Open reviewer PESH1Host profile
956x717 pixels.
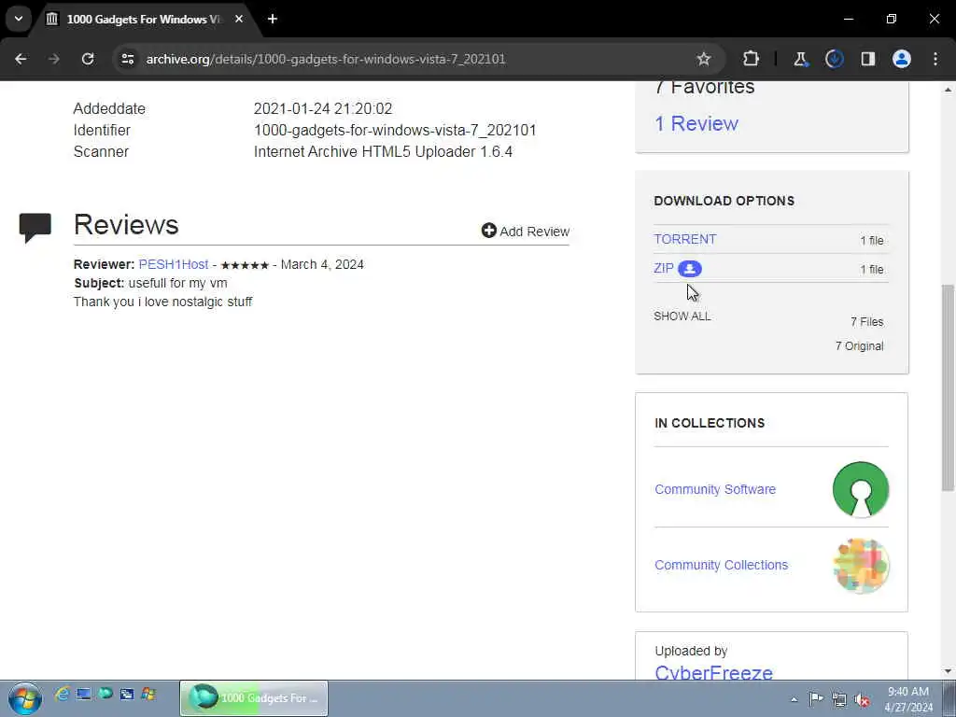click(173, 264)
